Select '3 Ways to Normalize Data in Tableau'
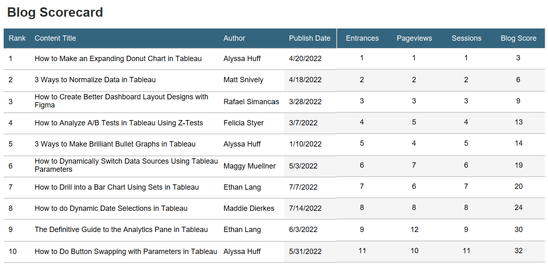This screenshot has height=267, width=548. click(95, 80)
